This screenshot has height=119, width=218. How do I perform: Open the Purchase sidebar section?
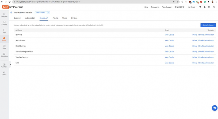[x=4, y=65]
